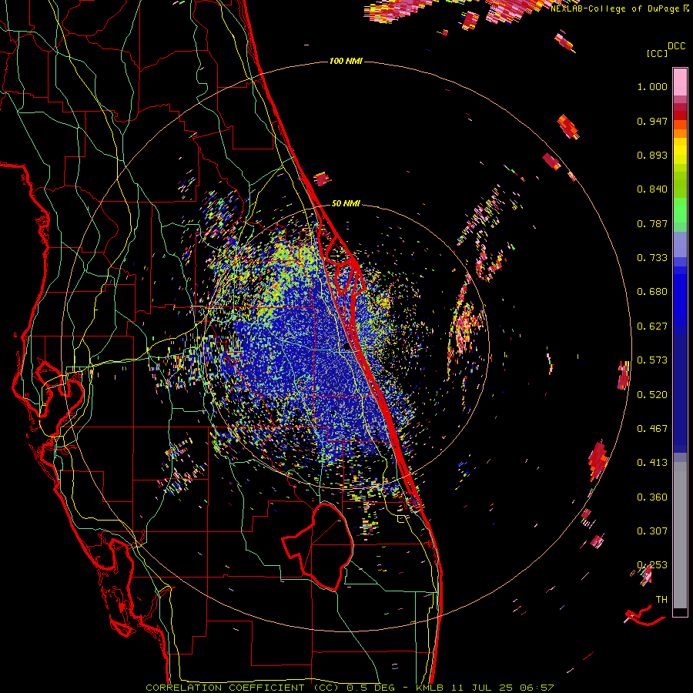Screen dimensions: 693x693
Task: Click the 100 NMI range ring label
Action: click(346, 61)
